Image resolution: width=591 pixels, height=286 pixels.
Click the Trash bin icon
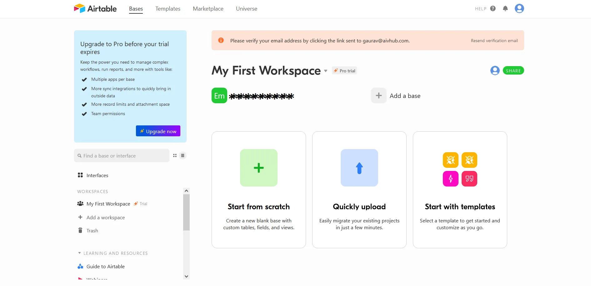pos(80,230)
